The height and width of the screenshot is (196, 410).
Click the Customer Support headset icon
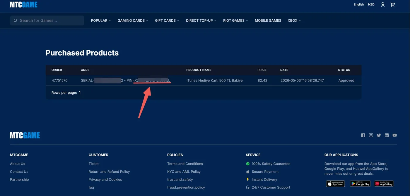248,188
